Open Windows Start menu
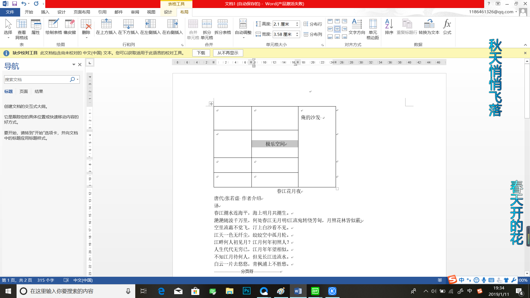 tap(8, 291)
